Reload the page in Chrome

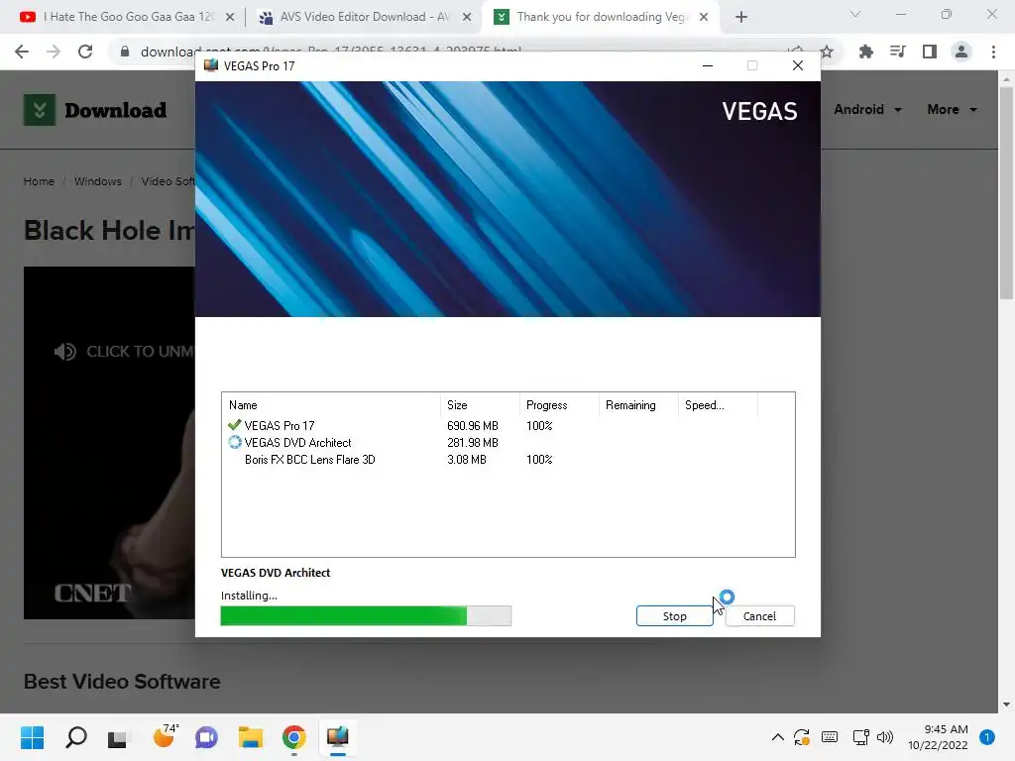point(85,52)
